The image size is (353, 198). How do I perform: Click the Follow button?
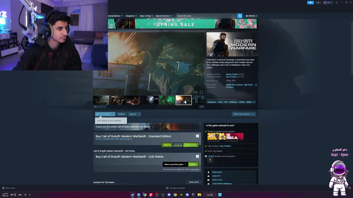[x=121, y=114]
